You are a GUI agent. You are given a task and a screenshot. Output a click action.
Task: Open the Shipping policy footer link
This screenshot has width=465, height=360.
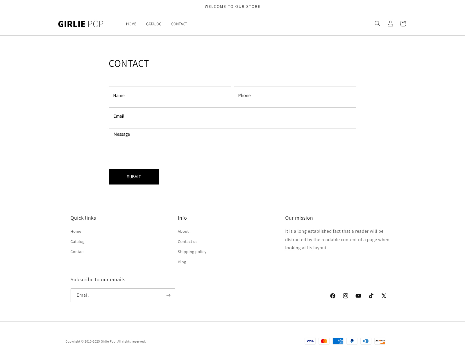192,252
